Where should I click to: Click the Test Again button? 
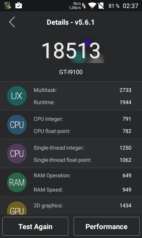pos(35,226)
